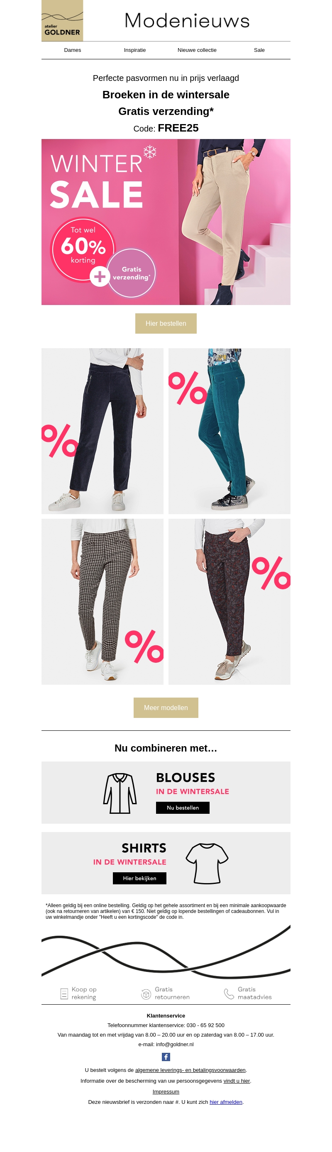Click the Meer modellen button
332x1152 pixels.
coord(166,708)
